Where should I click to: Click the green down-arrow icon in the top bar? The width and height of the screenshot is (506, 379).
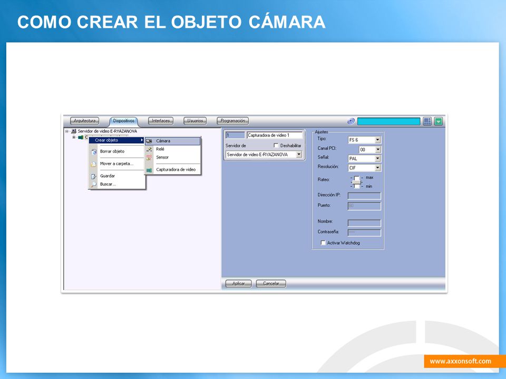coord(439,121)
